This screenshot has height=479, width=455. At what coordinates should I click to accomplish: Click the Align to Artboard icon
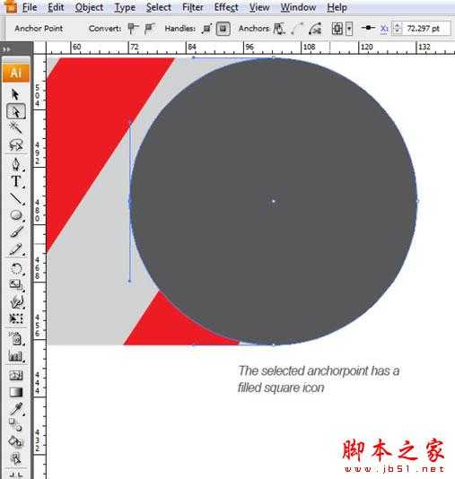(x=337, y=29)
